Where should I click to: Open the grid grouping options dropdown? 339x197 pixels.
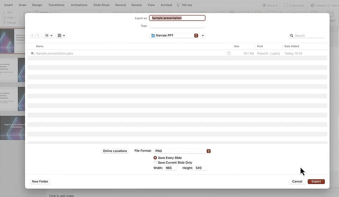coord(61,35)
